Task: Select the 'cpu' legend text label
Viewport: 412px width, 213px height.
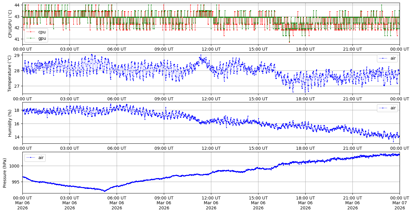Action: tap(42, 32)
